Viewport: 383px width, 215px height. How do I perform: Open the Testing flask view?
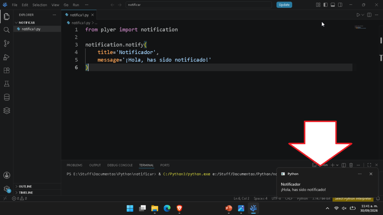[x=7, y=84]
